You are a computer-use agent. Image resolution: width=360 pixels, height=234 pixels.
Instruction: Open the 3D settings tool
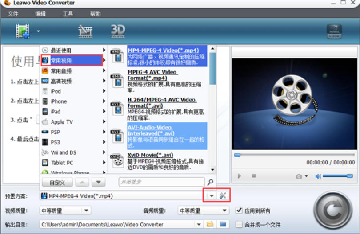click(118, 30)
